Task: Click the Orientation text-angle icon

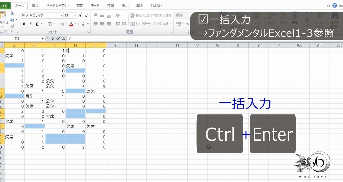Action: 118,15
